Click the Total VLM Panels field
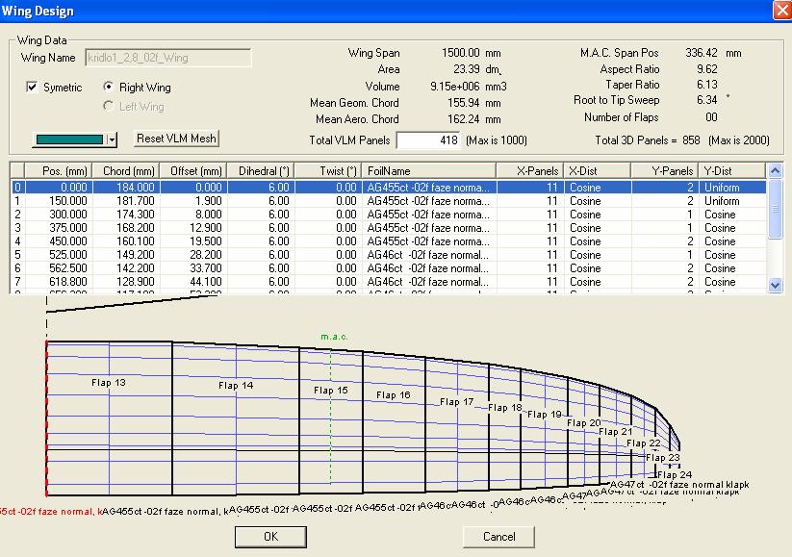The image size is (792, 557). pyautogui.click(x=428, y=140)
